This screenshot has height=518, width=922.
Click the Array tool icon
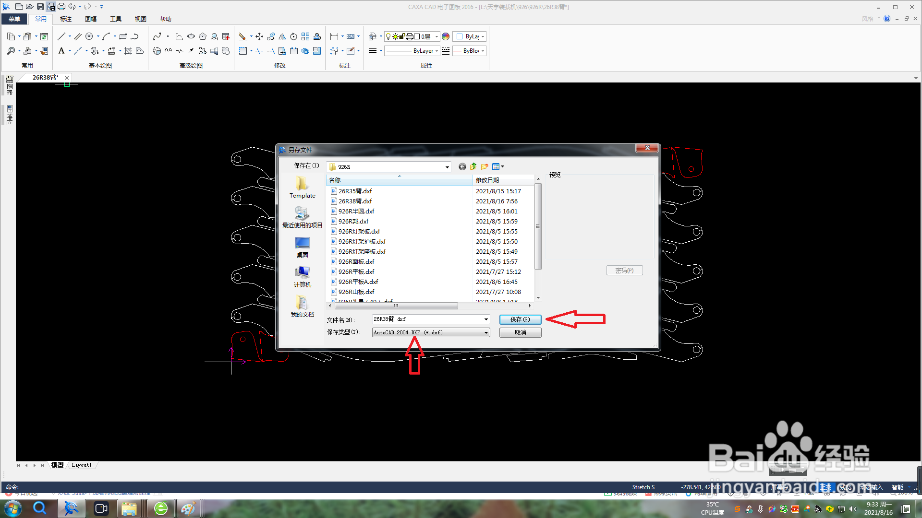[305, 36]
